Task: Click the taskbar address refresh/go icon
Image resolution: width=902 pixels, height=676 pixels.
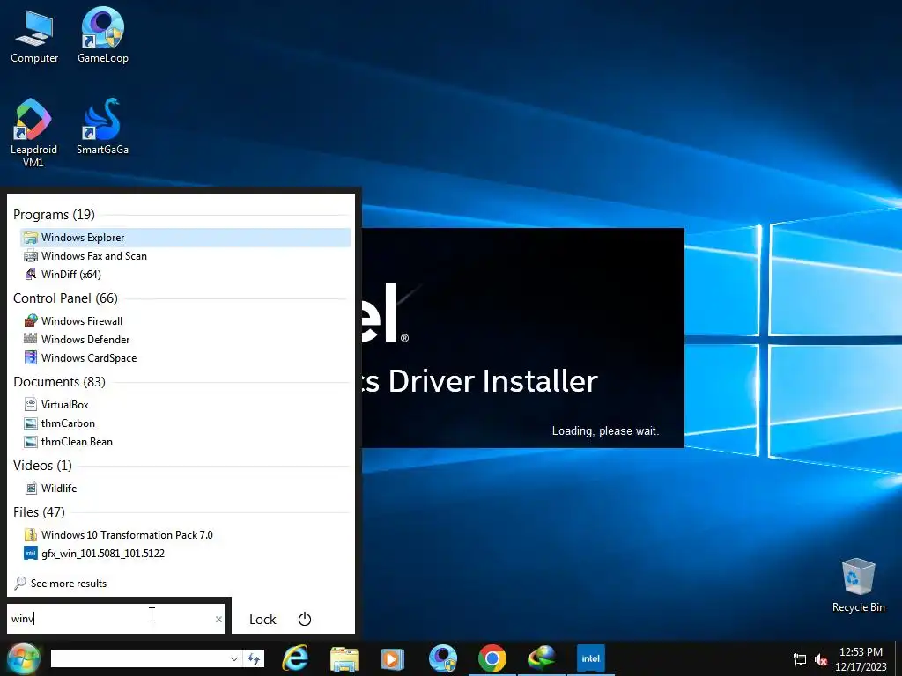Action: [253, 658]
